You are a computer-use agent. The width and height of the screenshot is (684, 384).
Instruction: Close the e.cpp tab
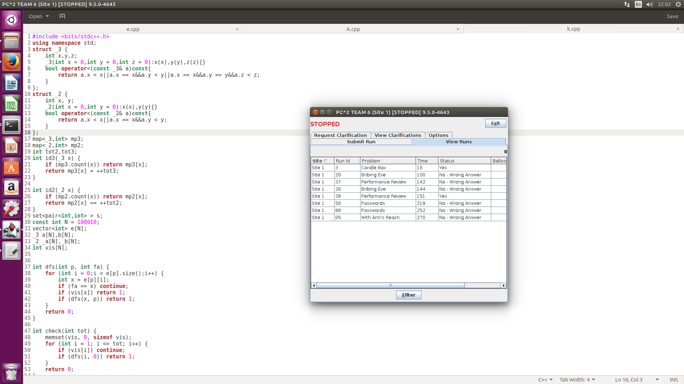point(237,29)
